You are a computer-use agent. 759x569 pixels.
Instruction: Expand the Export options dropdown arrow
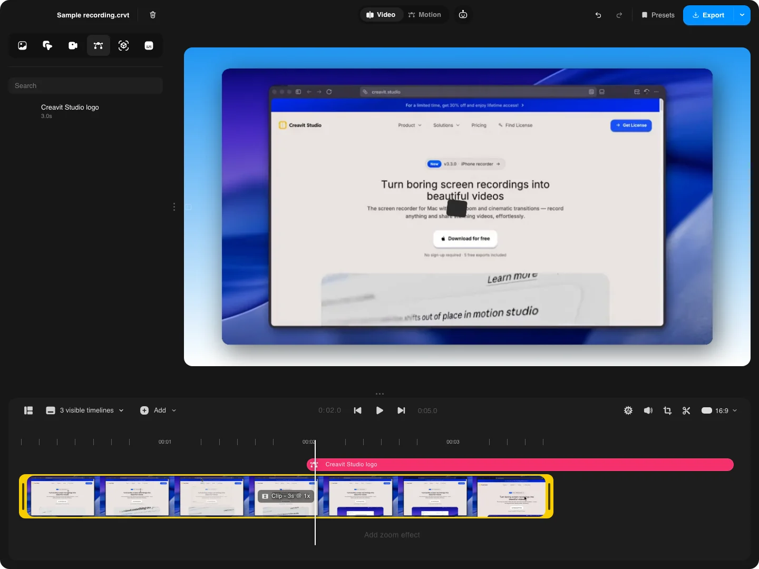[x=742, y=15]
